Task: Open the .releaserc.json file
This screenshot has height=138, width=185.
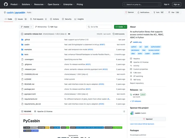Action: point(30,69)
